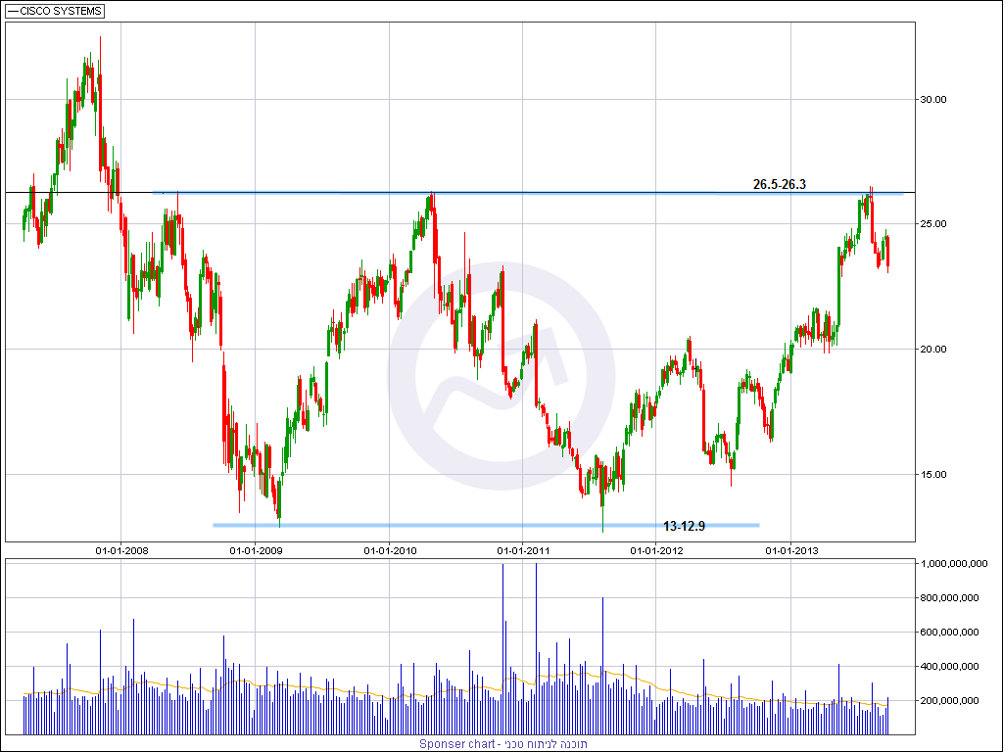Click the 01-01-2013 date label

coord(791,550)
